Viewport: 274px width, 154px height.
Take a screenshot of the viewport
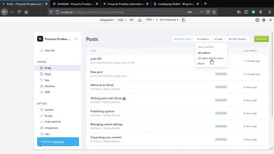[257, 20]
